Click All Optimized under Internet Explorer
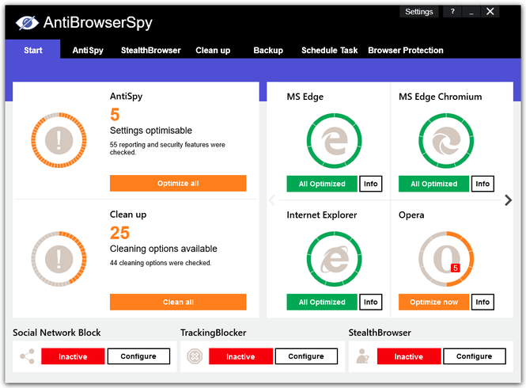 click(x=322, y=302)
